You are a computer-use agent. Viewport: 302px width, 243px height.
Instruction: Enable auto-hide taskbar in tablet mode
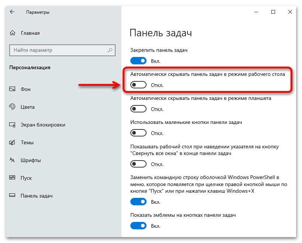coord(139,109)
